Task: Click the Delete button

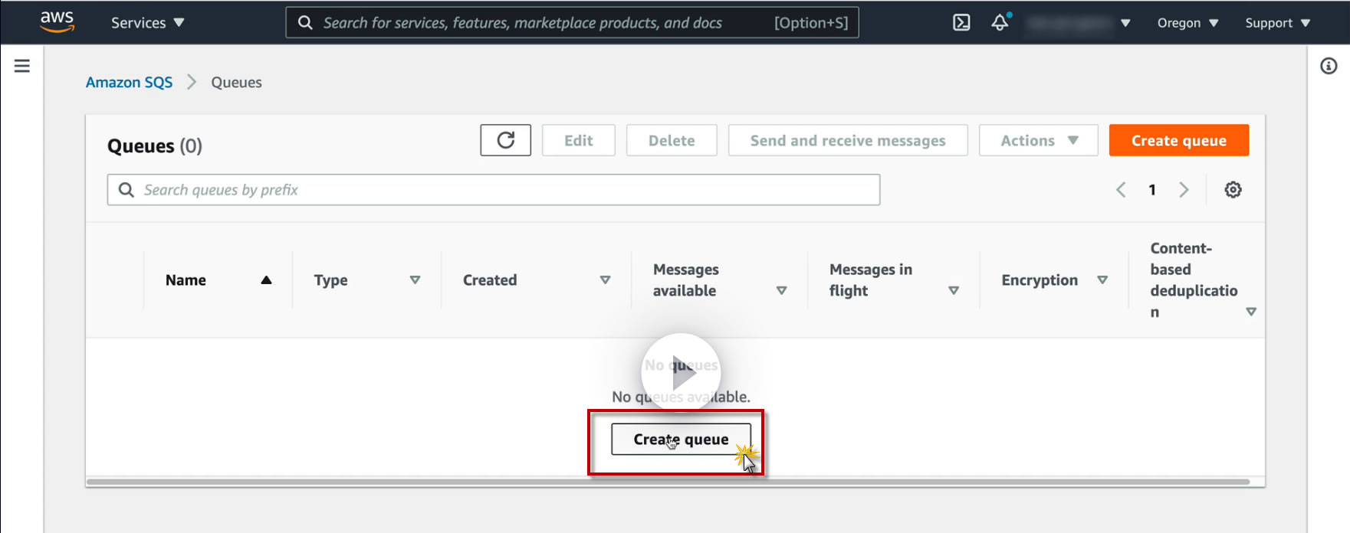Action: pyautogui.click(x=672, y=140)
